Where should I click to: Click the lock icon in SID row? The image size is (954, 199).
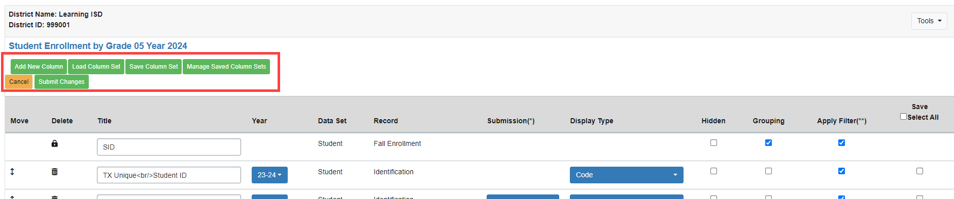[54, 143]
